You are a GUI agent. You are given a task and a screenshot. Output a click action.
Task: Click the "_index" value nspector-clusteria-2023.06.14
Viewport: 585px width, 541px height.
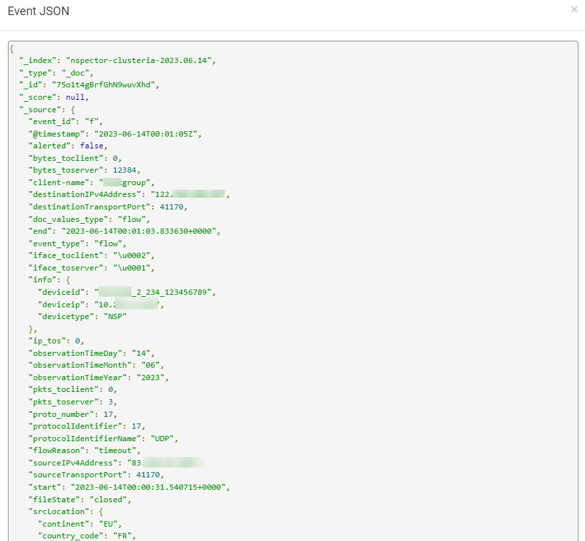(139, 60)
